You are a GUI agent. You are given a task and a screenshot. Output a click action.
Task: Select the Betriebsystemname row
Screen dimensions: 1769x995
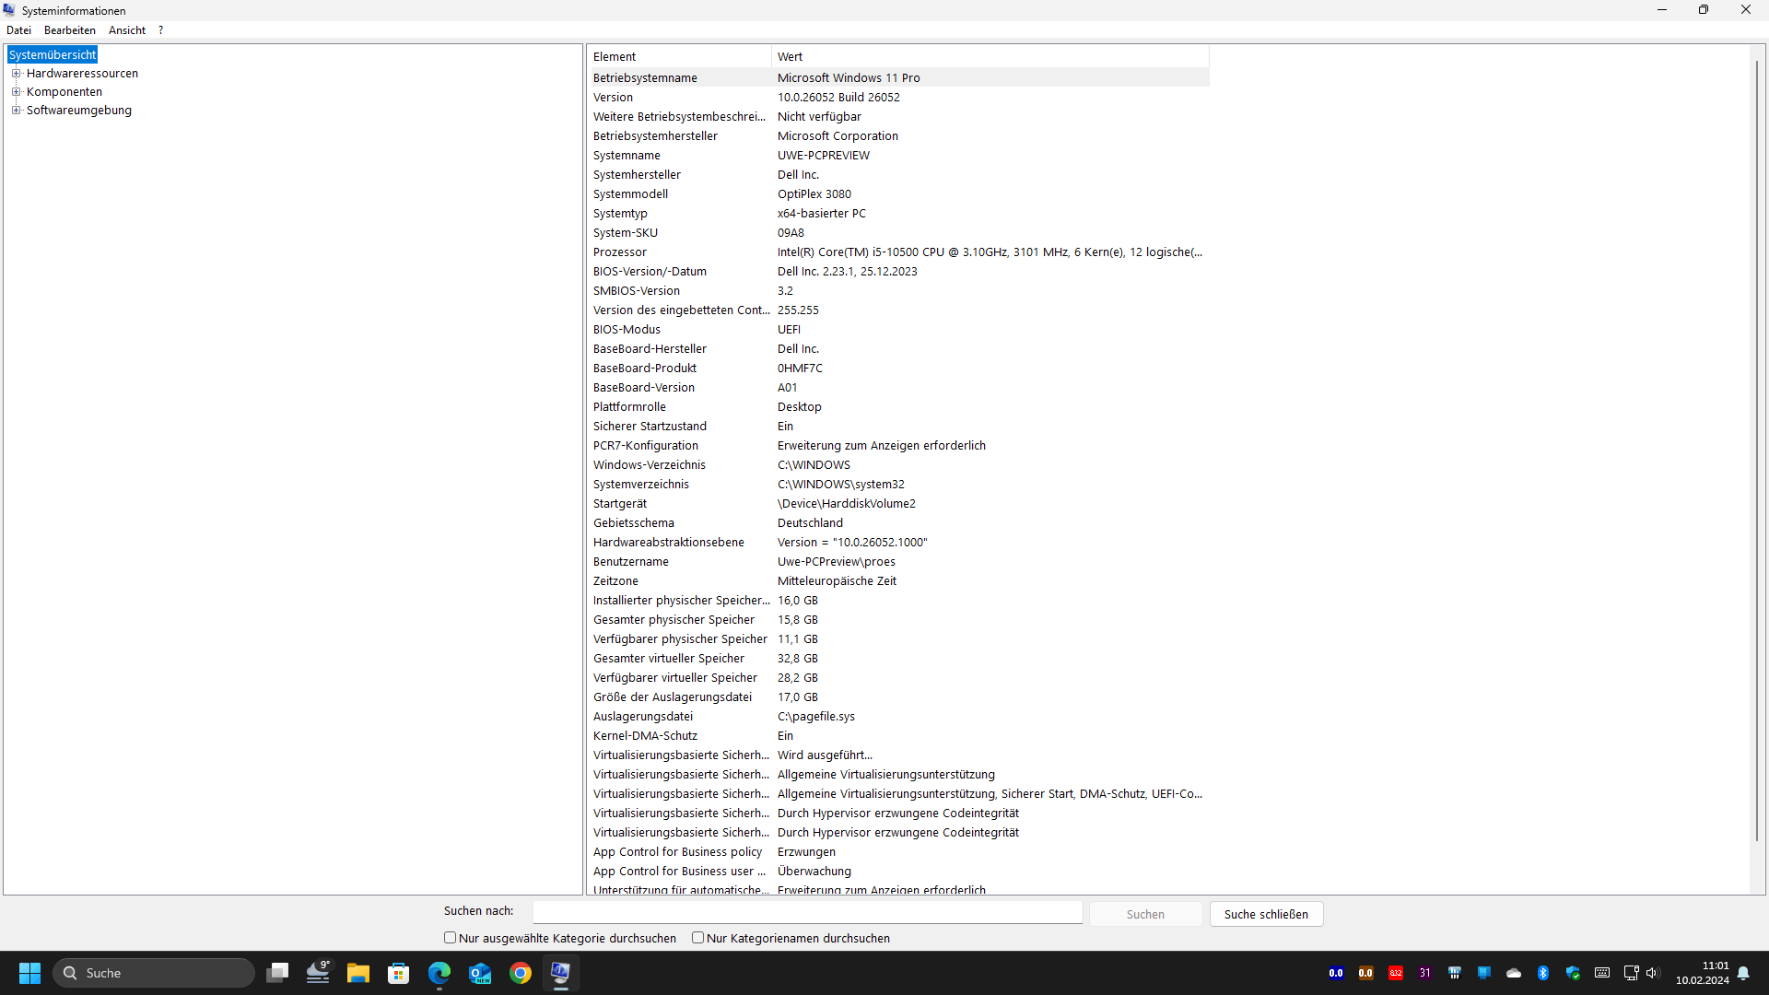[898, 78]
